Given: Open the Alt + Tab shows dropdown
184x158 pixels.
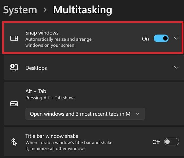Looking at the screenshot, I should (x=85, y=114).
